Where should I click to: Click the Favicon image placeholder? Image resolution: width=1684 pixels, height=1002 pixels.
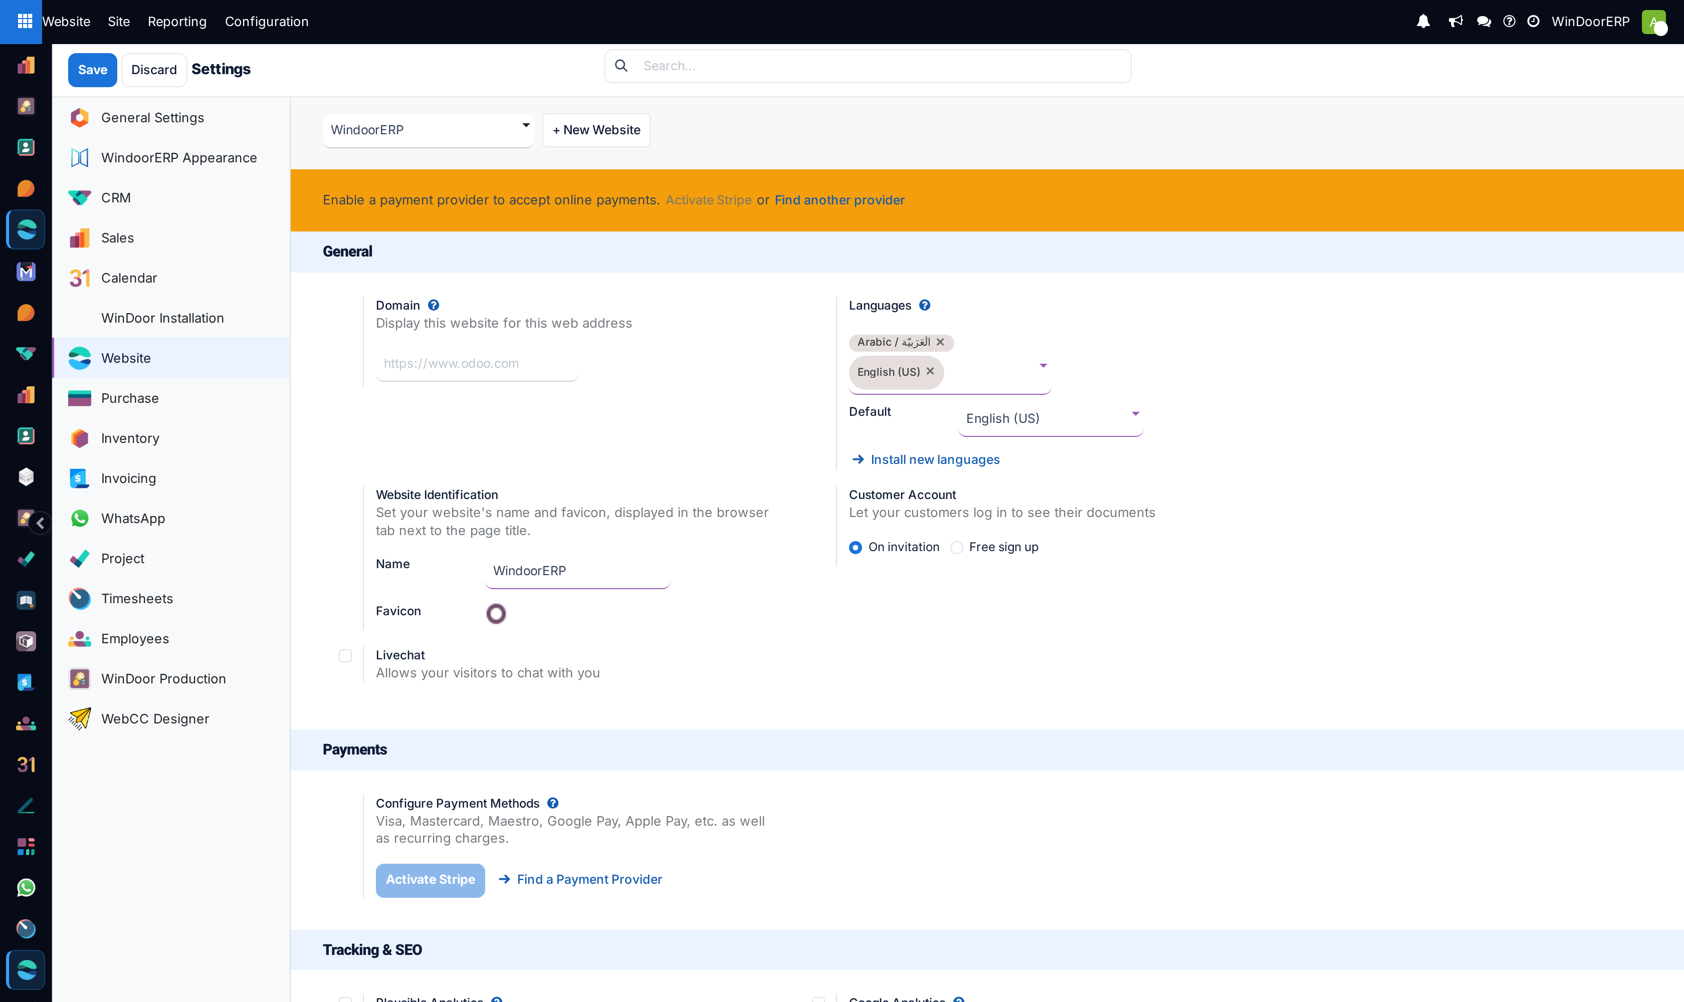(496, 613)
